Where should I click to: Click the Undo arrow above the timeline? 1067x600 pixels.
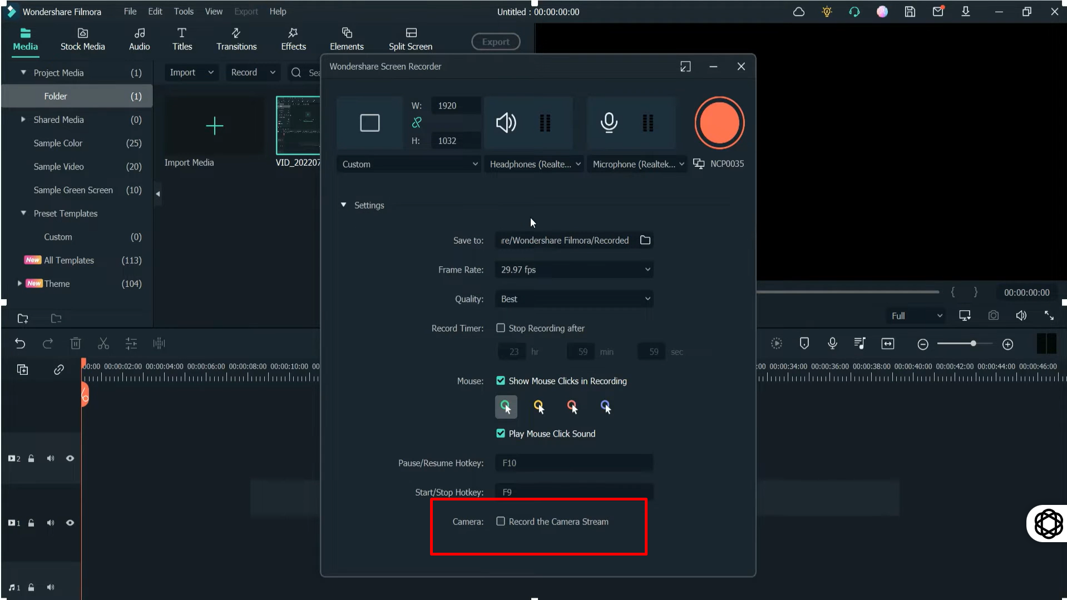[x=21, y=343]
